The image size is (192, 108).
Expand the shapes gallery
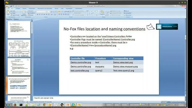[98, 15]
